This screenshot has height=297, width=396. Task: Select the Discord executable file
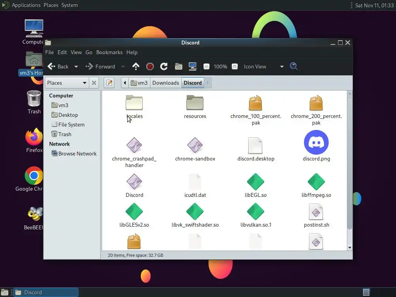click(134, 185)
